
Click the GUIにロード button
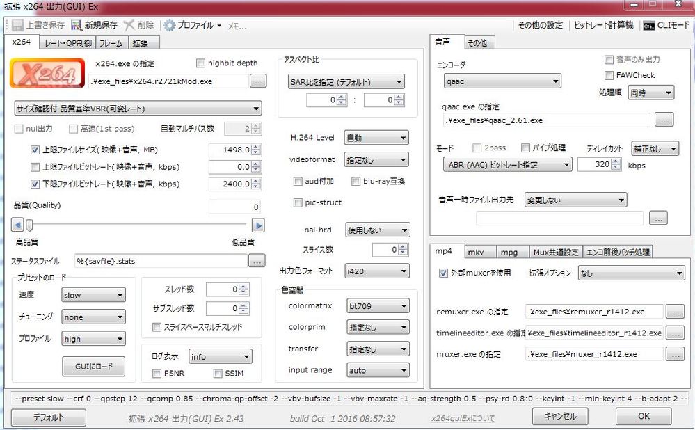pos(93,366)
